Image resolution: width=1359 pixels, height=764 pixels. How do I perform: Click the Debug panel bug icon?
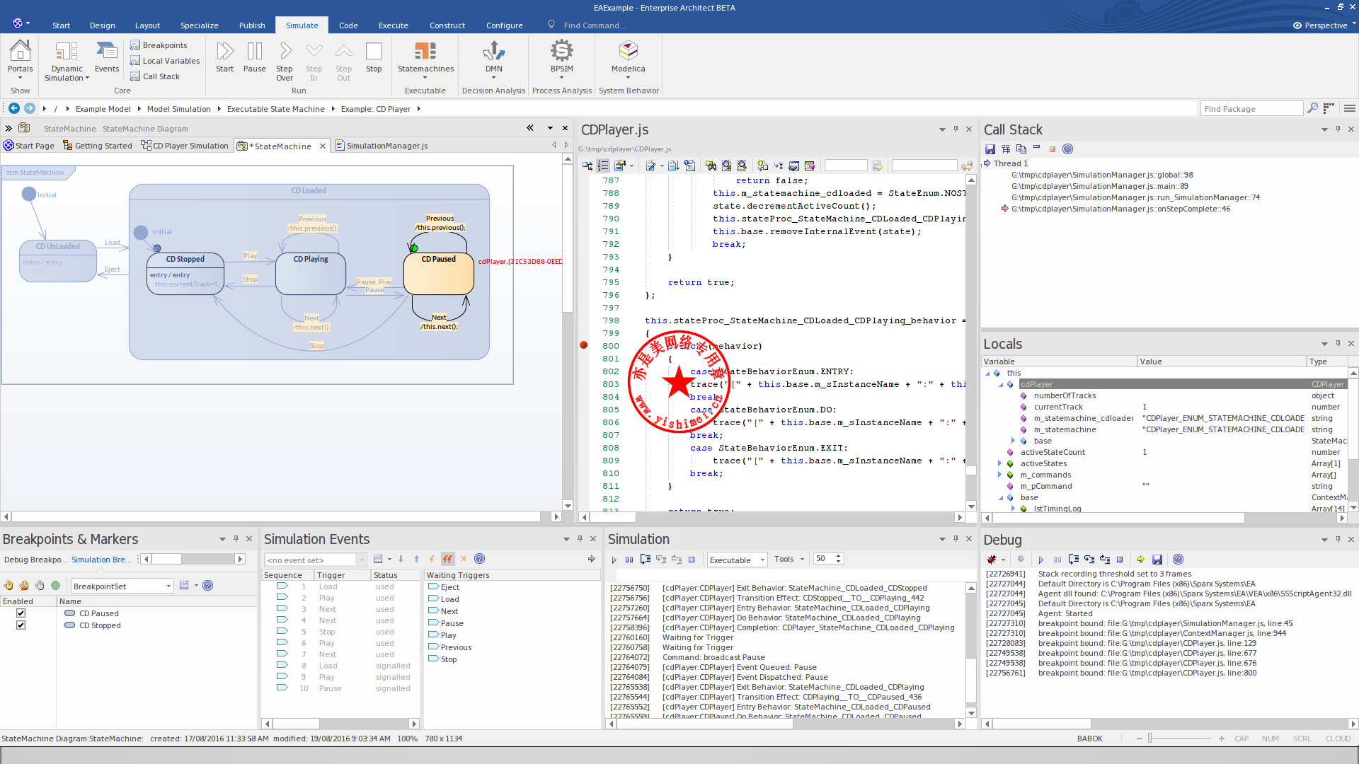992,559
